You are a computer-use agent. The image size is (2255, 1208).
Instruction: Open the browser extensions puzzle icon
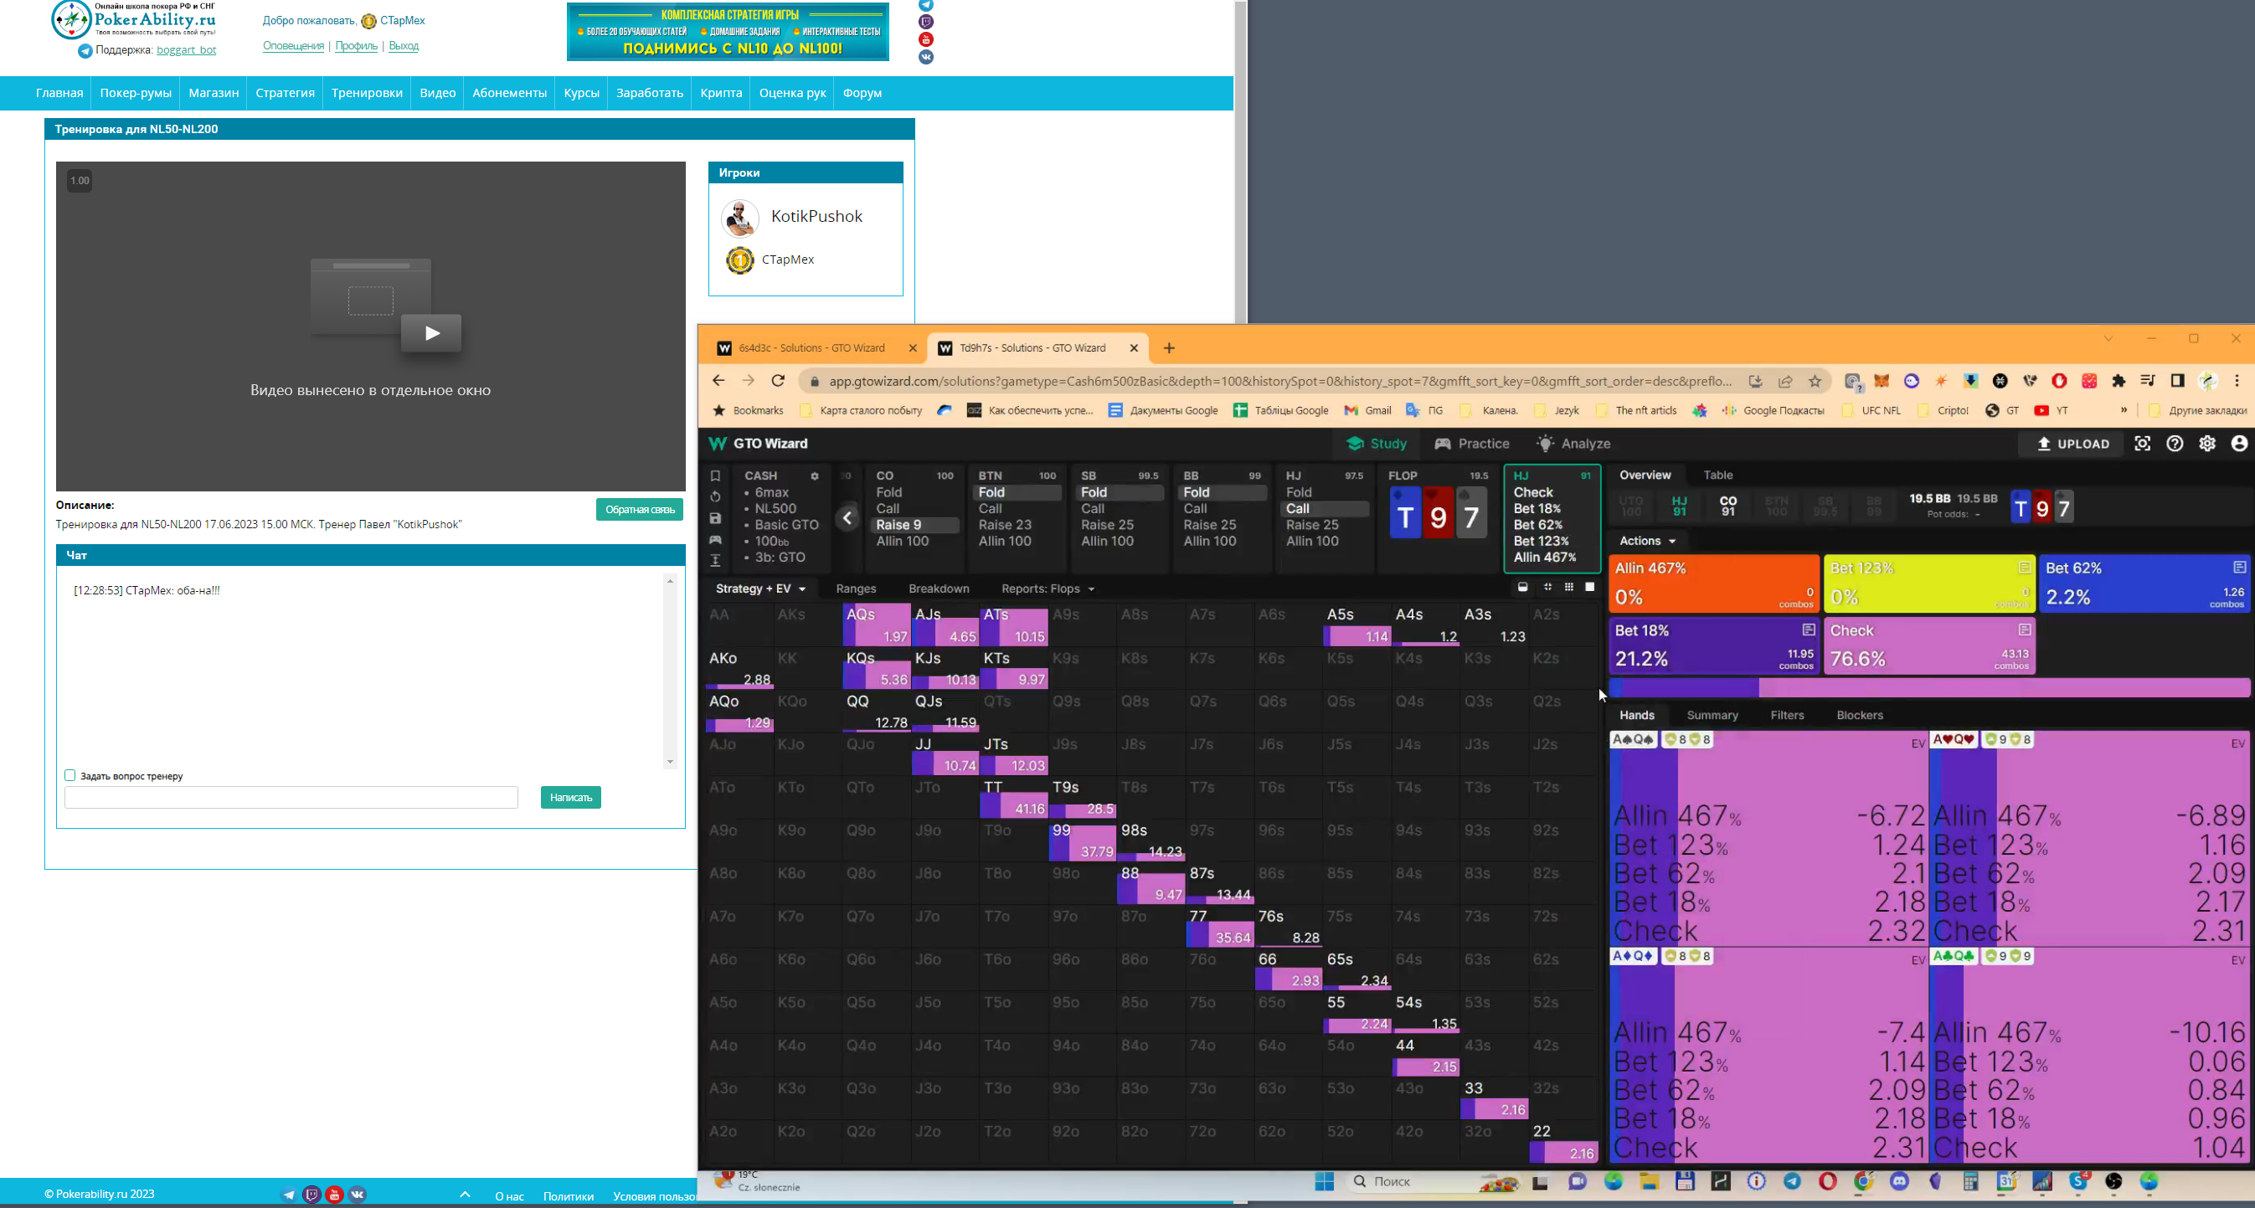[2119, 381]
